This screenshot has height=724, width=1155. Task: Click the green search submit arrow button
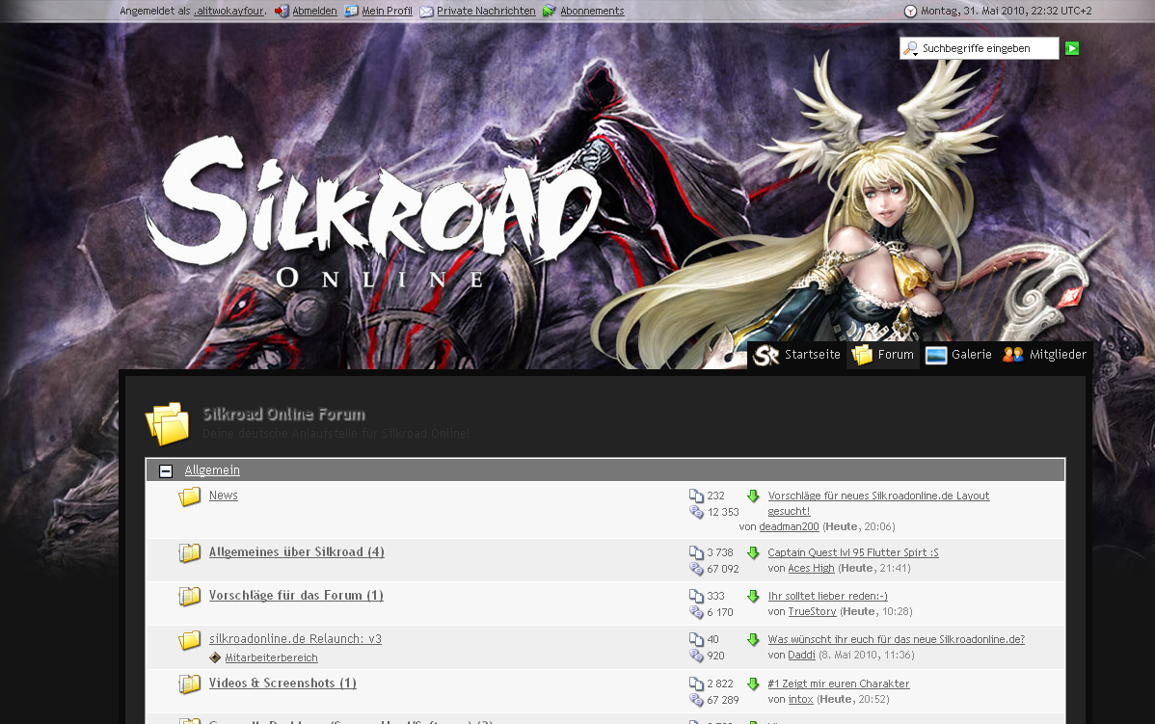[x=1072, y=48]
